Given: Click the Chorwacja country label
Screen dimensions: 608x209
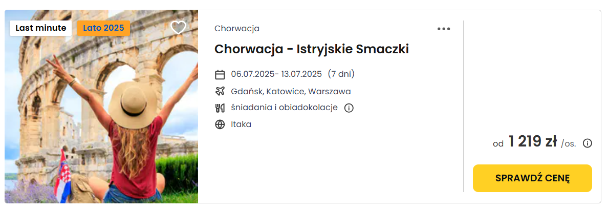Looking at the screenshot, I should [x=237, y=28].
